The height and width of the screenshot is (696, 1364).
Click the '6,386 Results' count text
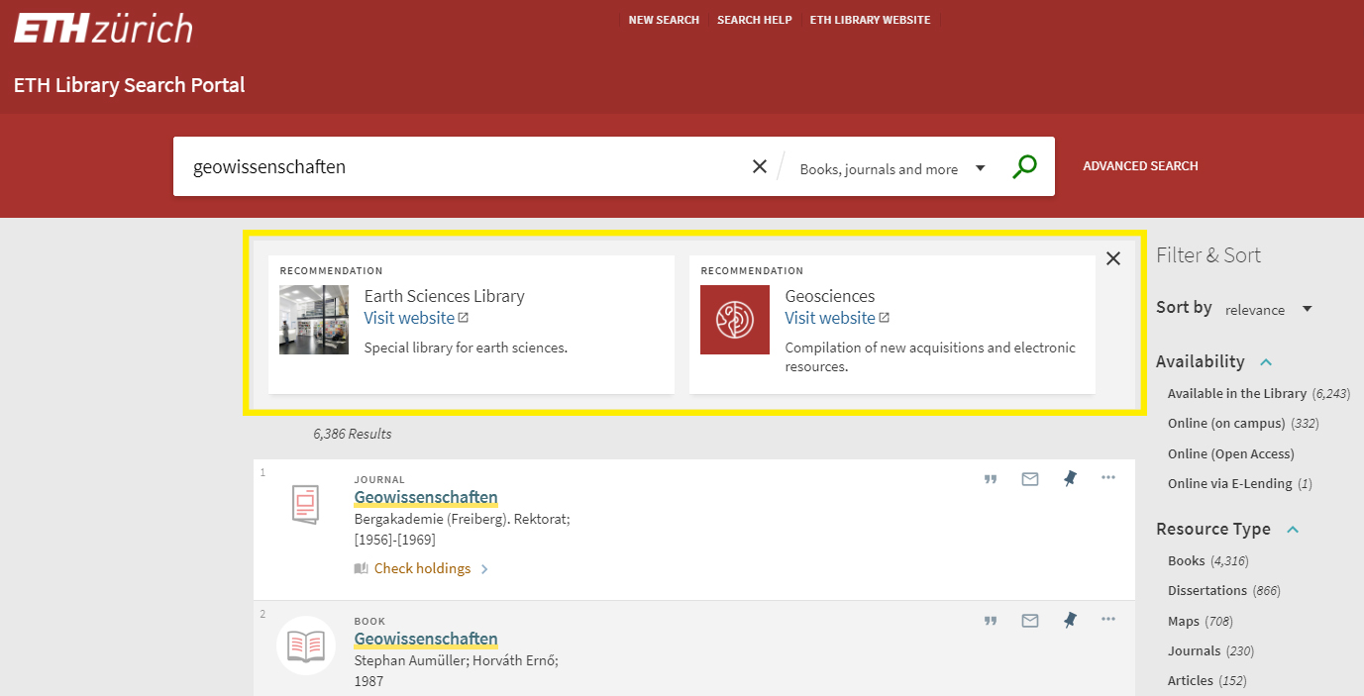tap(353, 434)
